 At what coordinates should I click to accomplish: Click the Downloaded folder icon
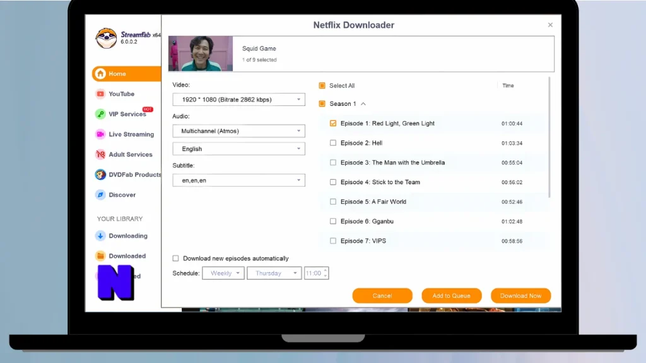point(100,256)
